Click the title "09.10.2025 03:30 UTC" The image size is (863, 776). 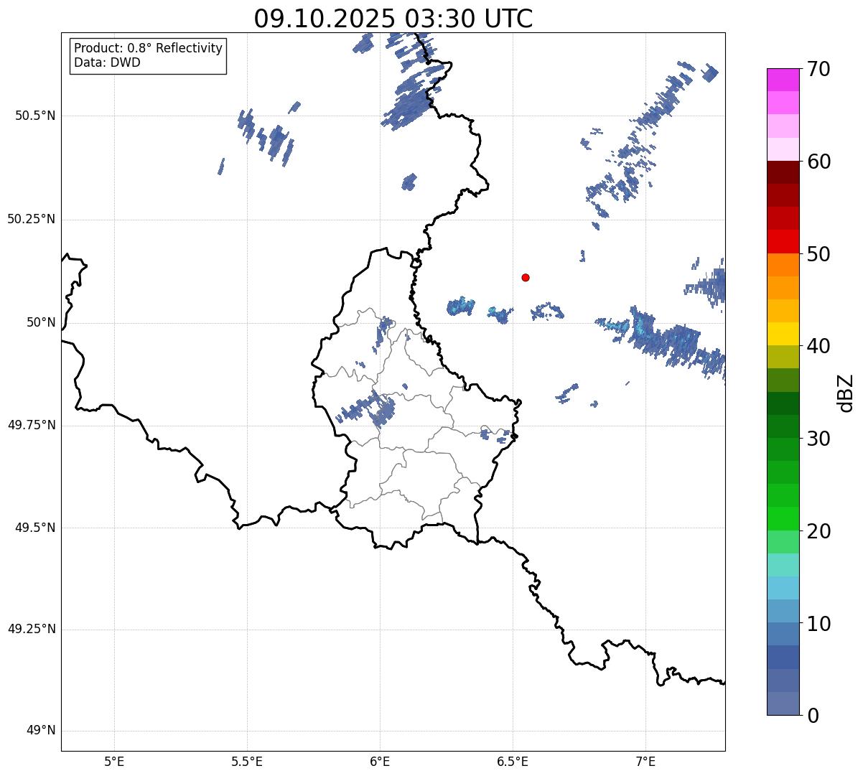pyautogui.click(x=393, y=19)
